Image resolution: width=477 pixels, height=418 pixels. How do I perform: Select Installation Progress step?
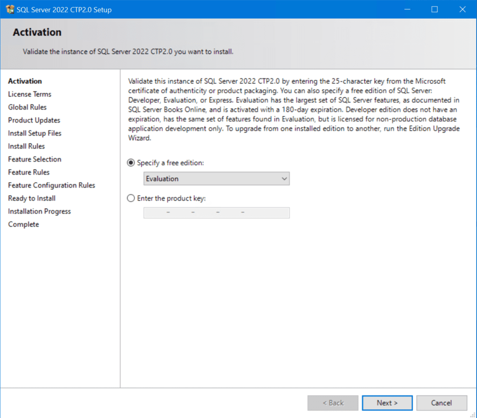coord(39,211)
